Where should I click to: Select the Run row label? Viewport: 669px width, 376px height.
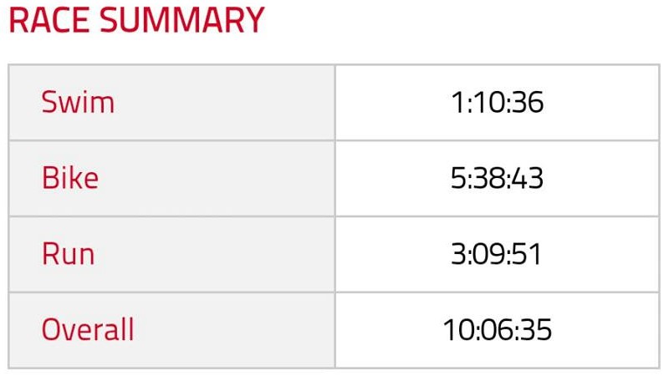coord(67,254)
